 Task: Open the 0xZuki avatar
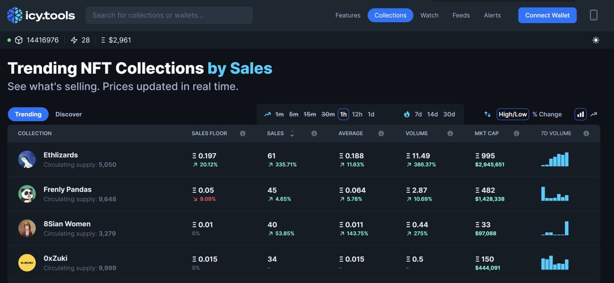[27, 263]
